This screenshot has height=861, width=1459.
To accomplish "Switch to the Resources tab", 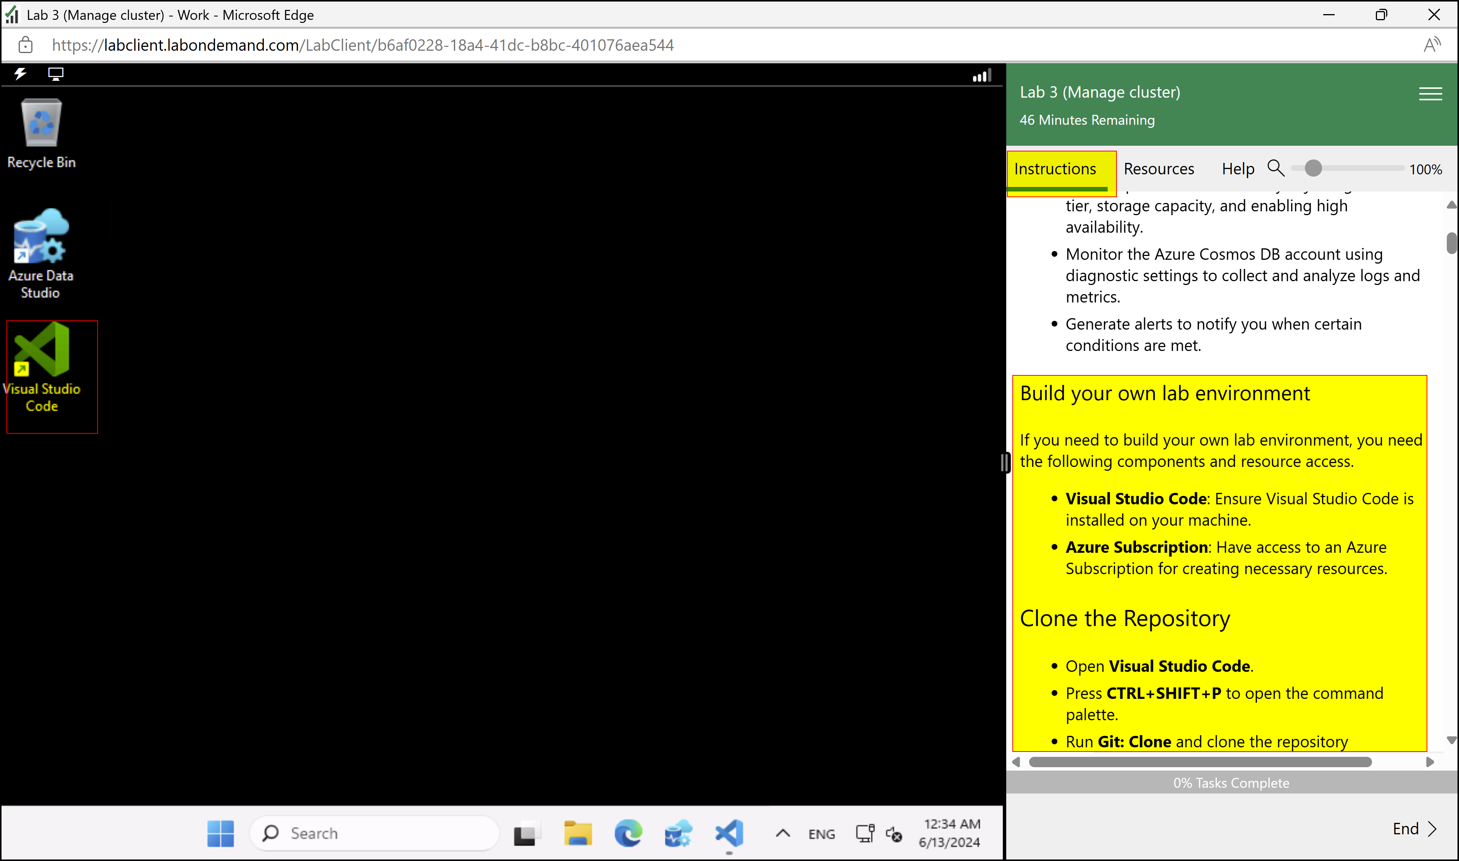I will (1158, 168).
